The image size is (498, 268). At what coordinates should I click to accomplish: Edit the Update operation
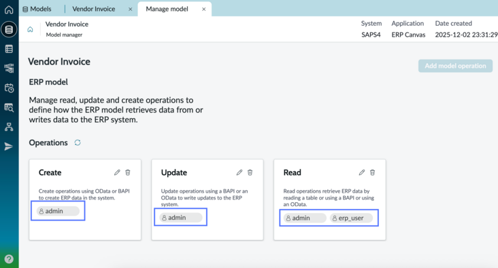coord(239,172)
